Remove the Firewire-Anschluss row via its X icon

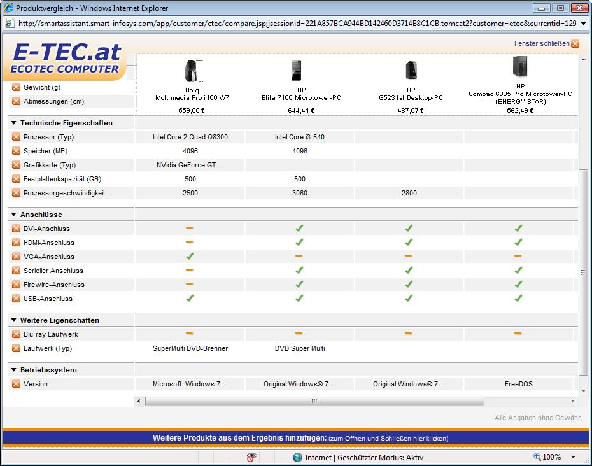[16, 285]
